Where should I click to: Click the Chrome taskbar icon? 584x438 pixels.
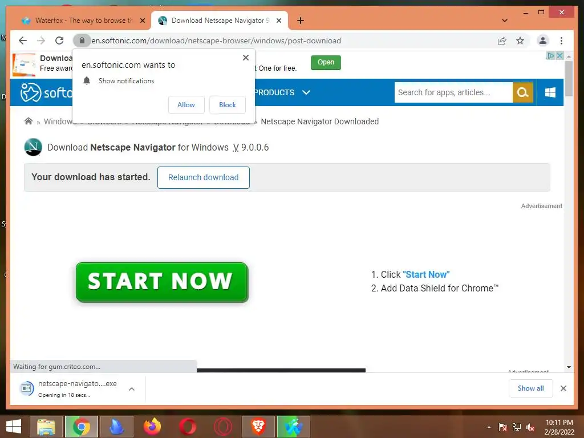coord(82,427)
